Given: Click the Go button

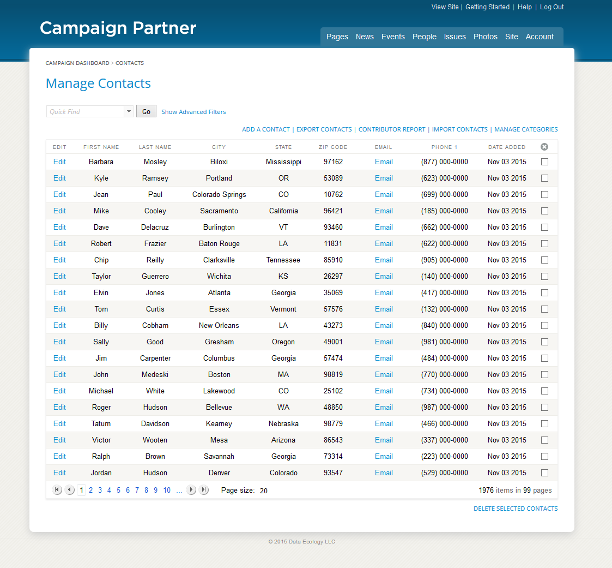Looking at the screenshot, I should [147, 111].
